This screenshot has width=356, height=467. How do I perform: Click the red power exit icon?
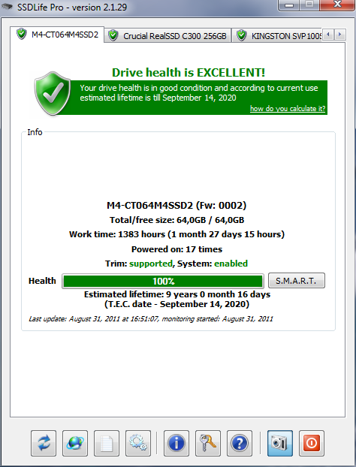coord(312,443)
